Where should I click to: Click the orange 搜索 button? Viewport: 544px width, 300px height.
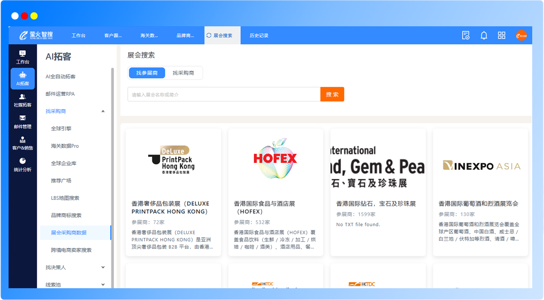coord(332,94)
